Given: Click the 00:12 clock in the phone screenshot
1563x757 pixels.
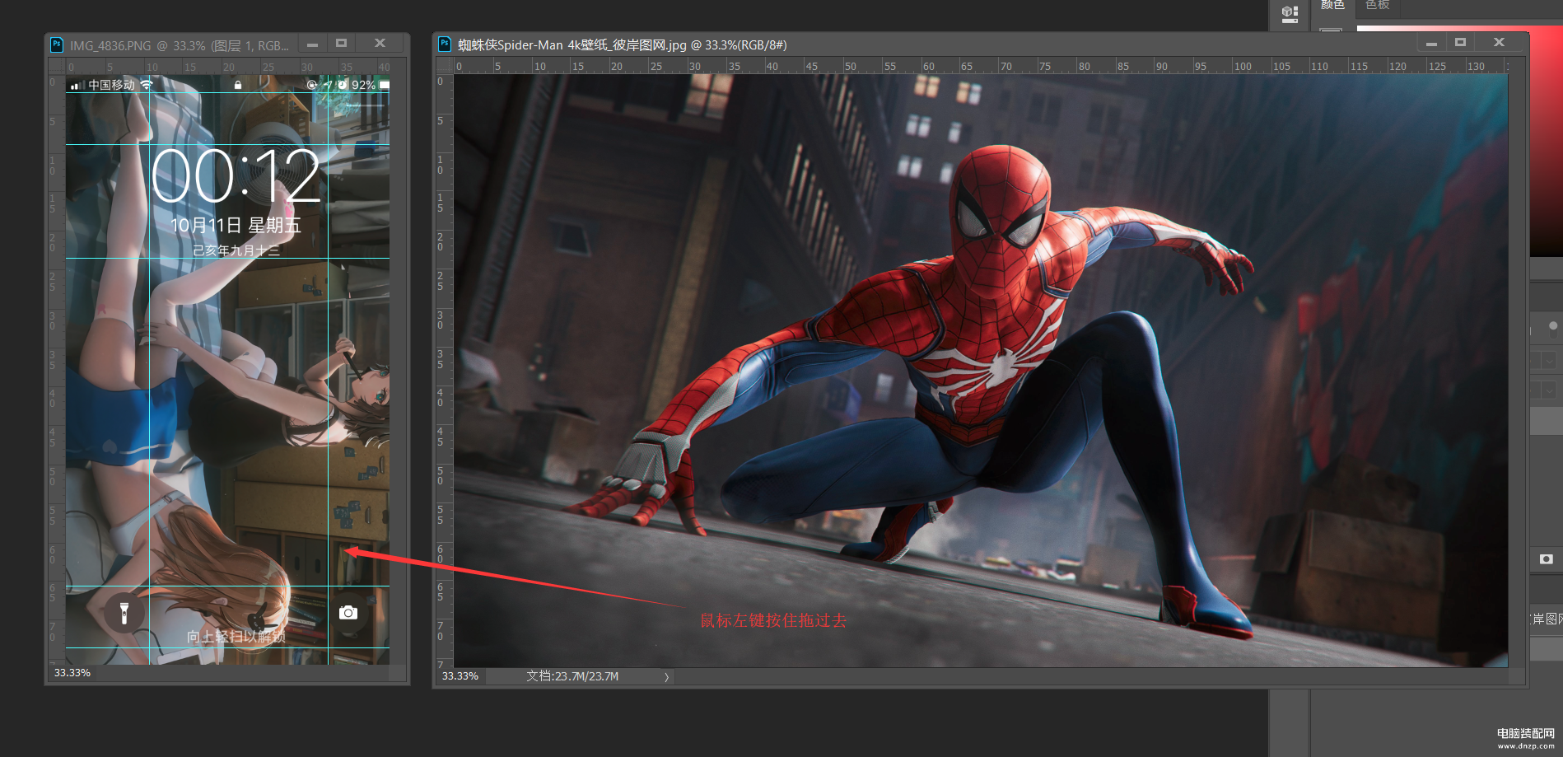Looking at the screenshot, I should click(x=236, y=176).
